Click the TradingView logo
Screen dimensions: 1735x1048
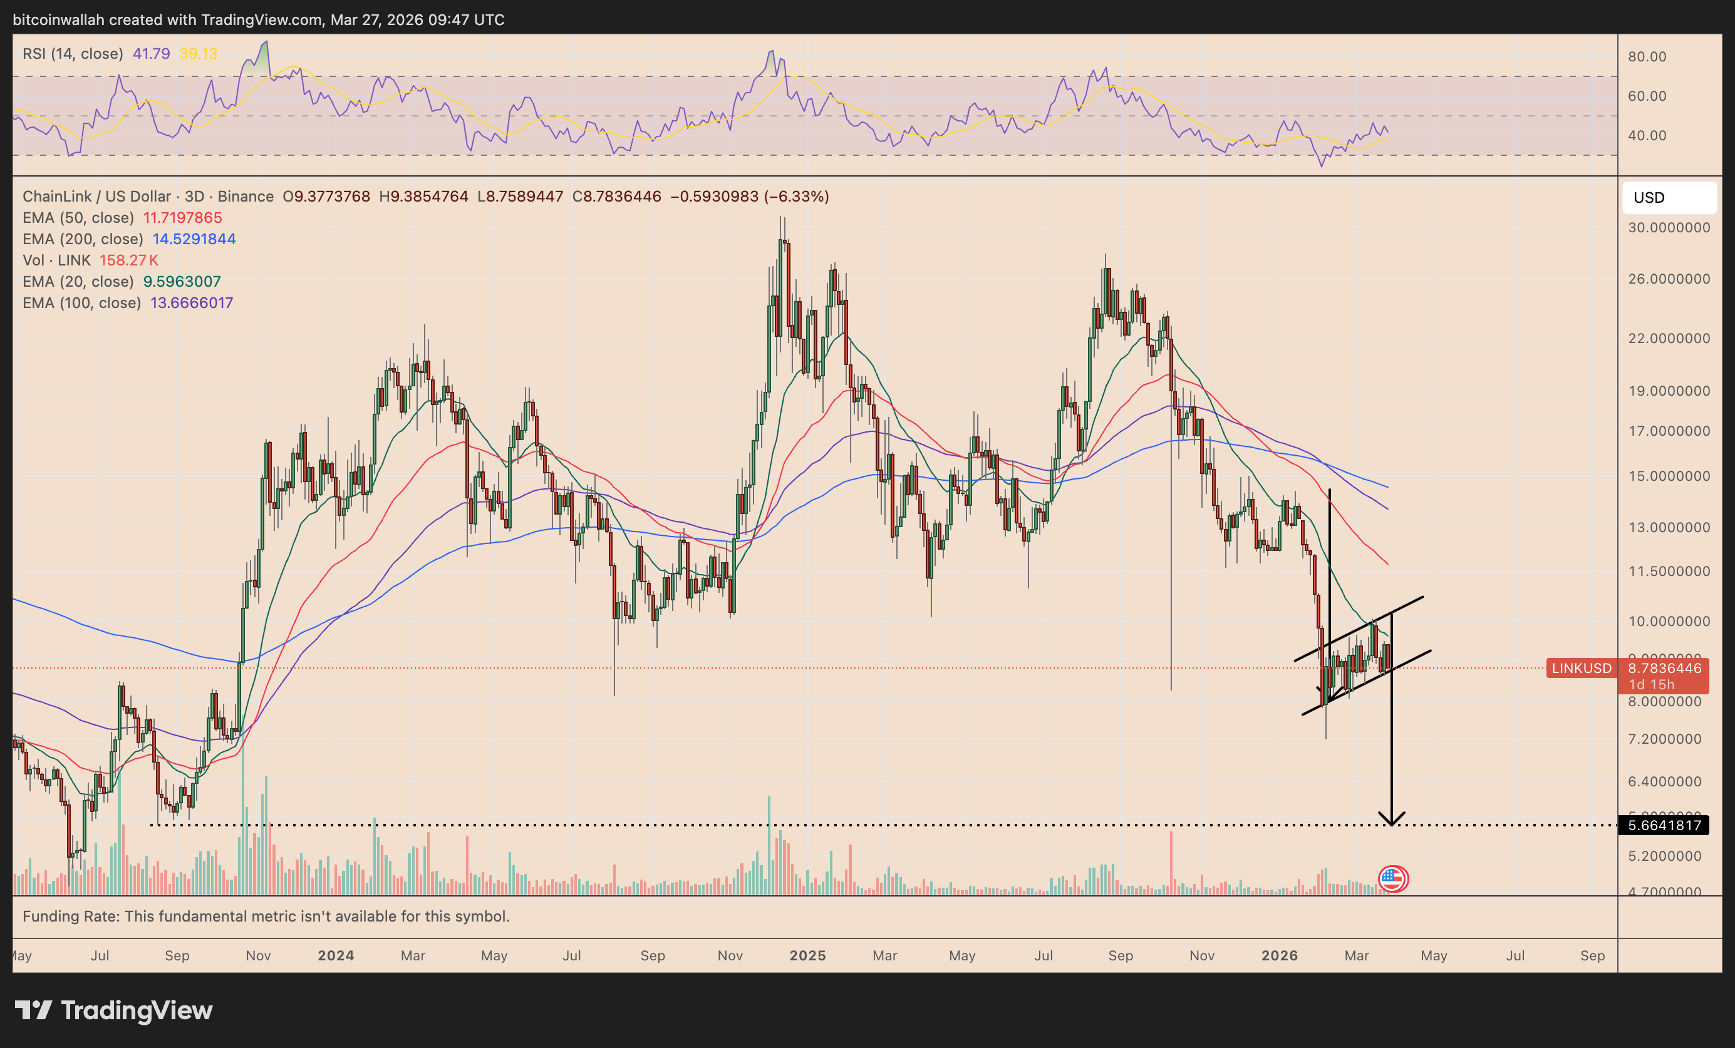[114, 1010]
